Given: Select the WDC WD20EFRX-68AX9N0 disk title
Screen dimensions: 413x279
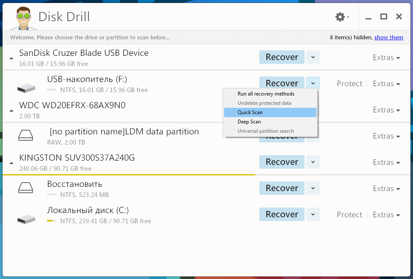Looking at the screenshot, I should pos(72,105).
